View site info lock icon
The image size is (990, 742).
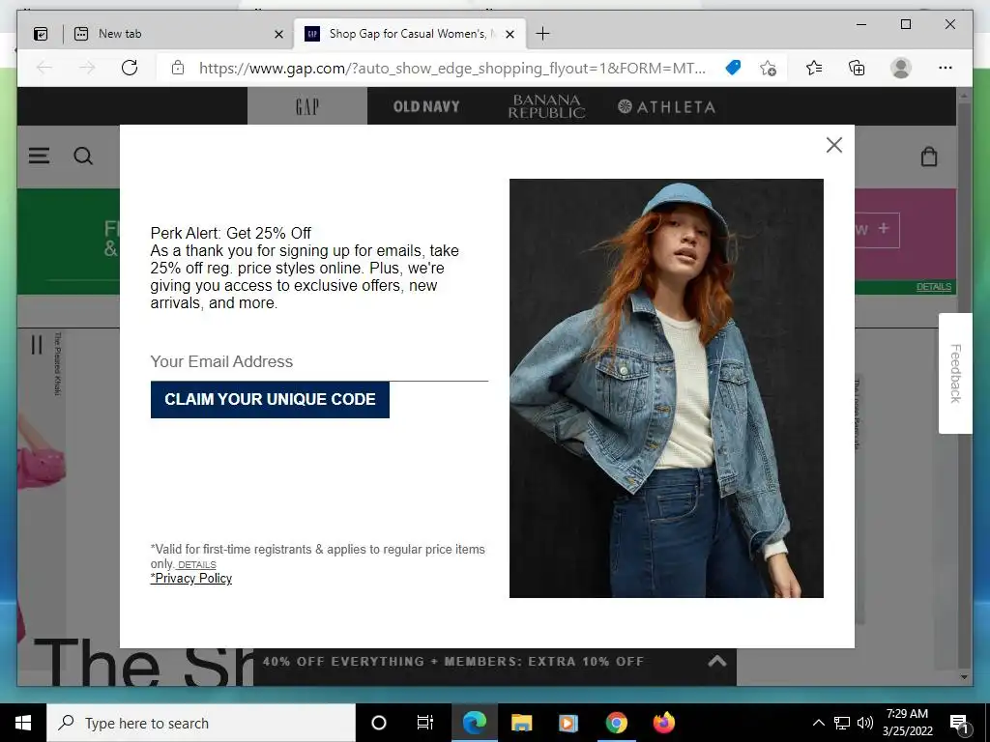point(178,68)
